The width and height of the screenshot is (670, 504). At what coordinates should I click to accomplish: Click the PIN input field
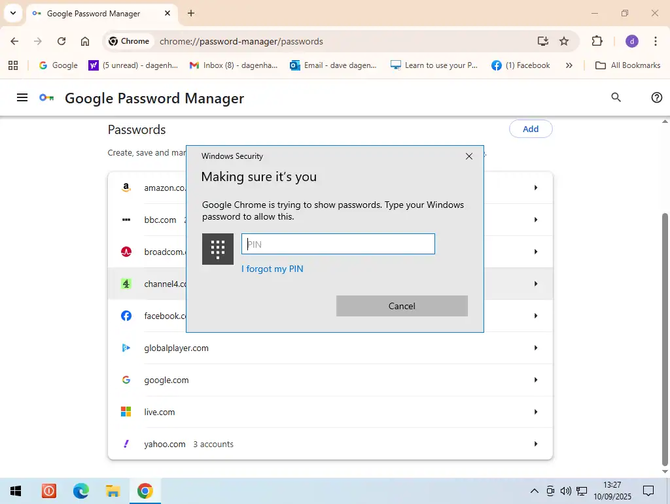pyautogui.click(x=338, y=244)
